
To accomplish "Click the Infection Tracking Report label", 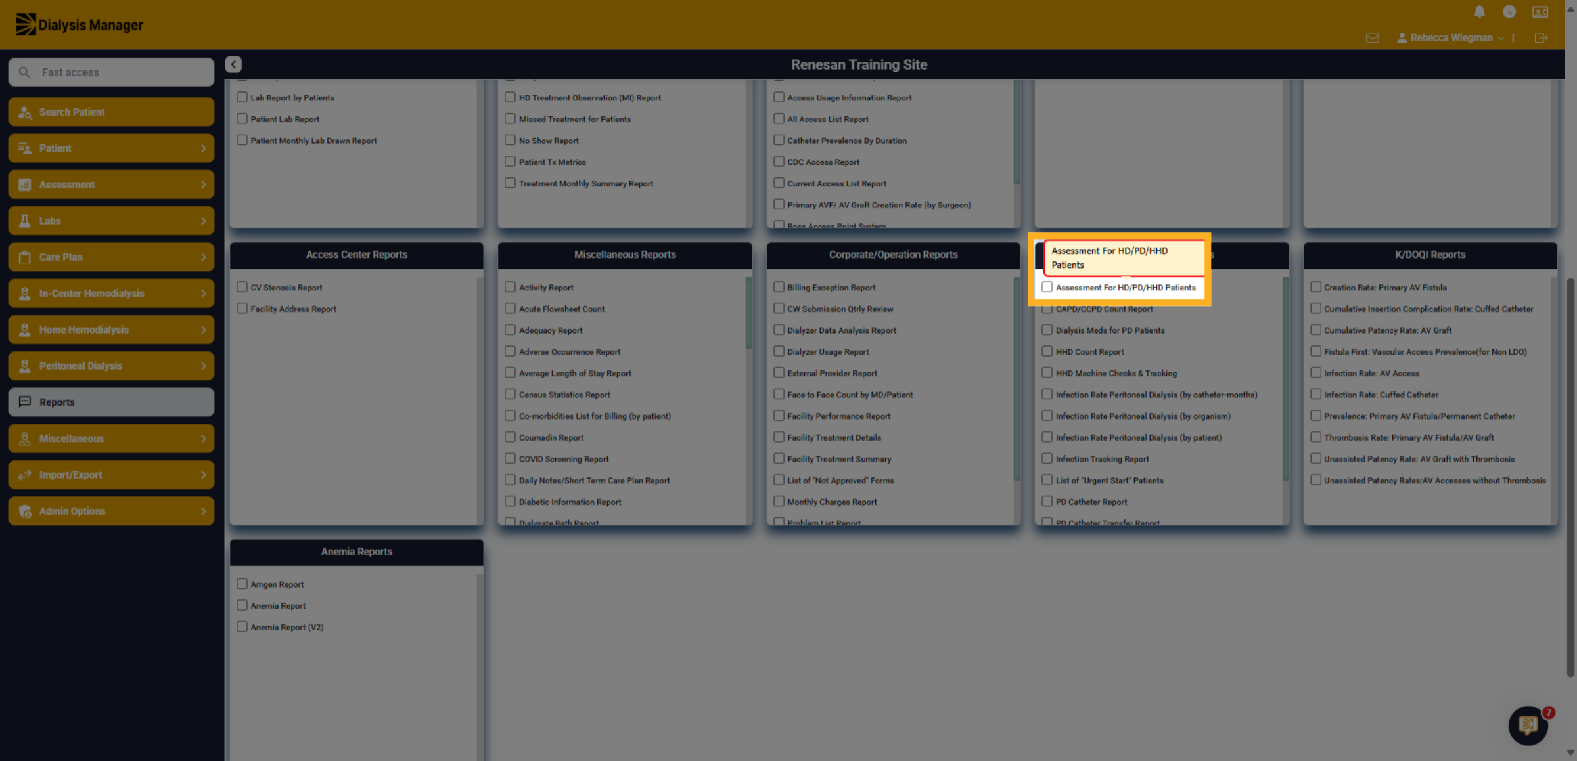I will point(1102,459).
